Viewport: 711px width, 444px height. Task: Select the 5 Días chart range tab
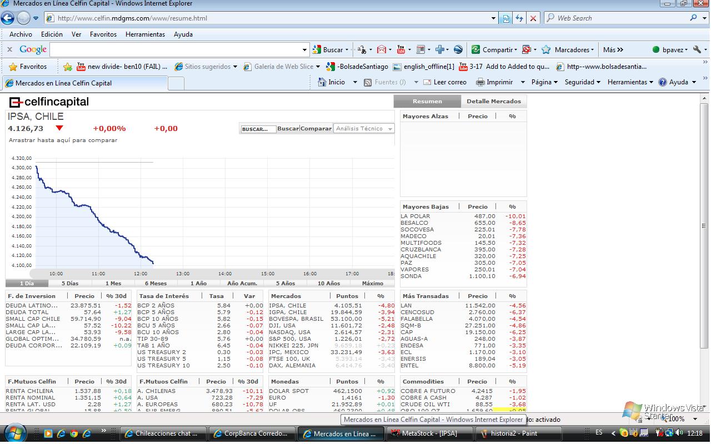point(70,284)
